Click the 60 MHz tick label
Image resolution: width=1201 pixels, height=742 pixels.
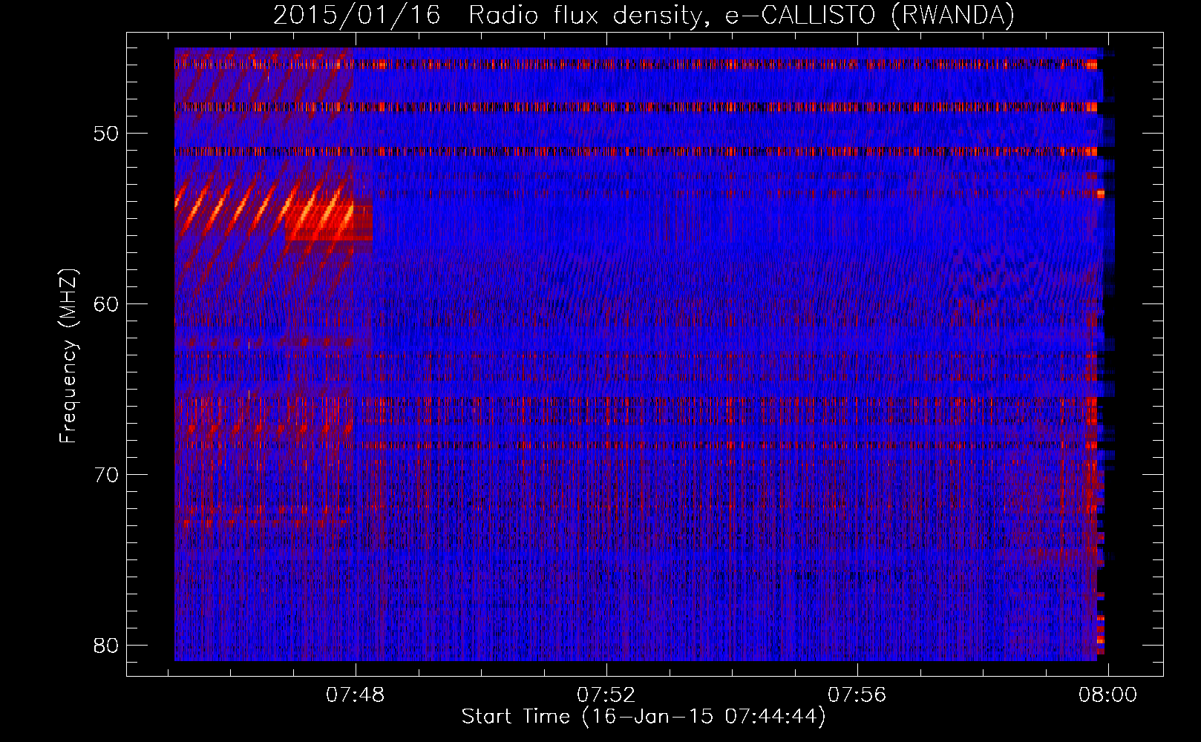(x=107, y=303)
